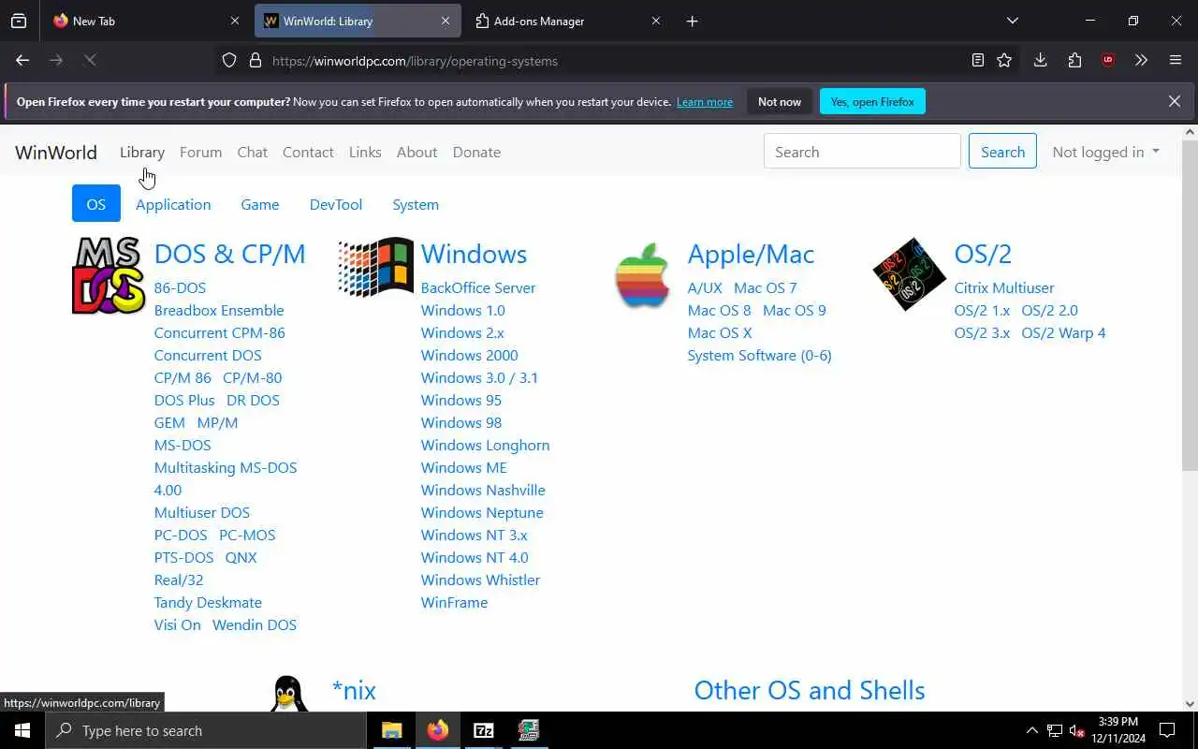
Task: Click the Search button
Action: click(1002, 152)
